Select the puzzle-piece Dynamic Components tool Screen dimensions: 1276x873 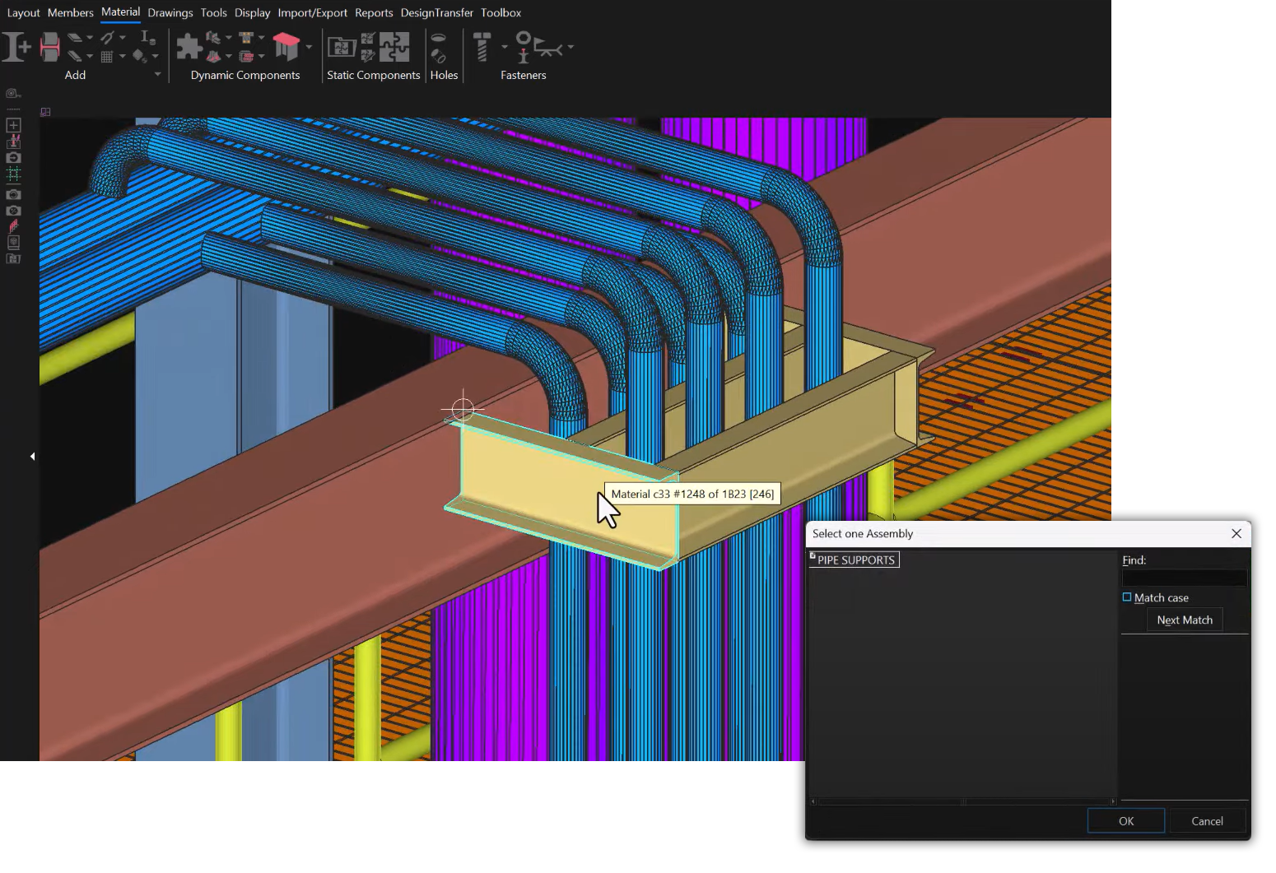click(x=189, y=45)
